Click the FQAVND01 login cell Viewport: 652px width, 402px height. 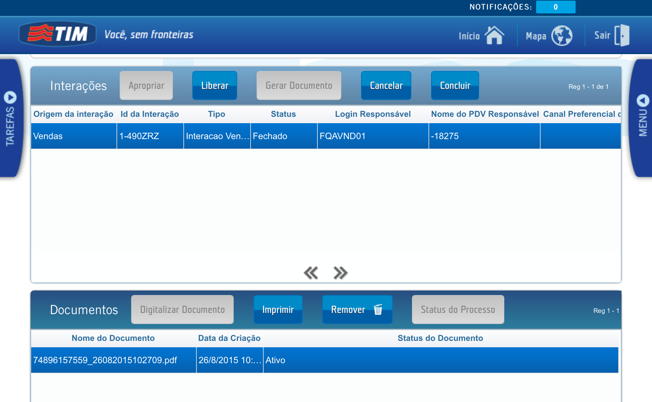(373, 136)
